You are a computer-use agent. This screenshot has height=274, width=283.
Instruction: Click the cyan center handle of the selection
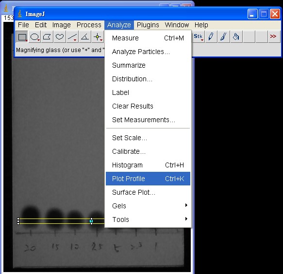[91, 221]
